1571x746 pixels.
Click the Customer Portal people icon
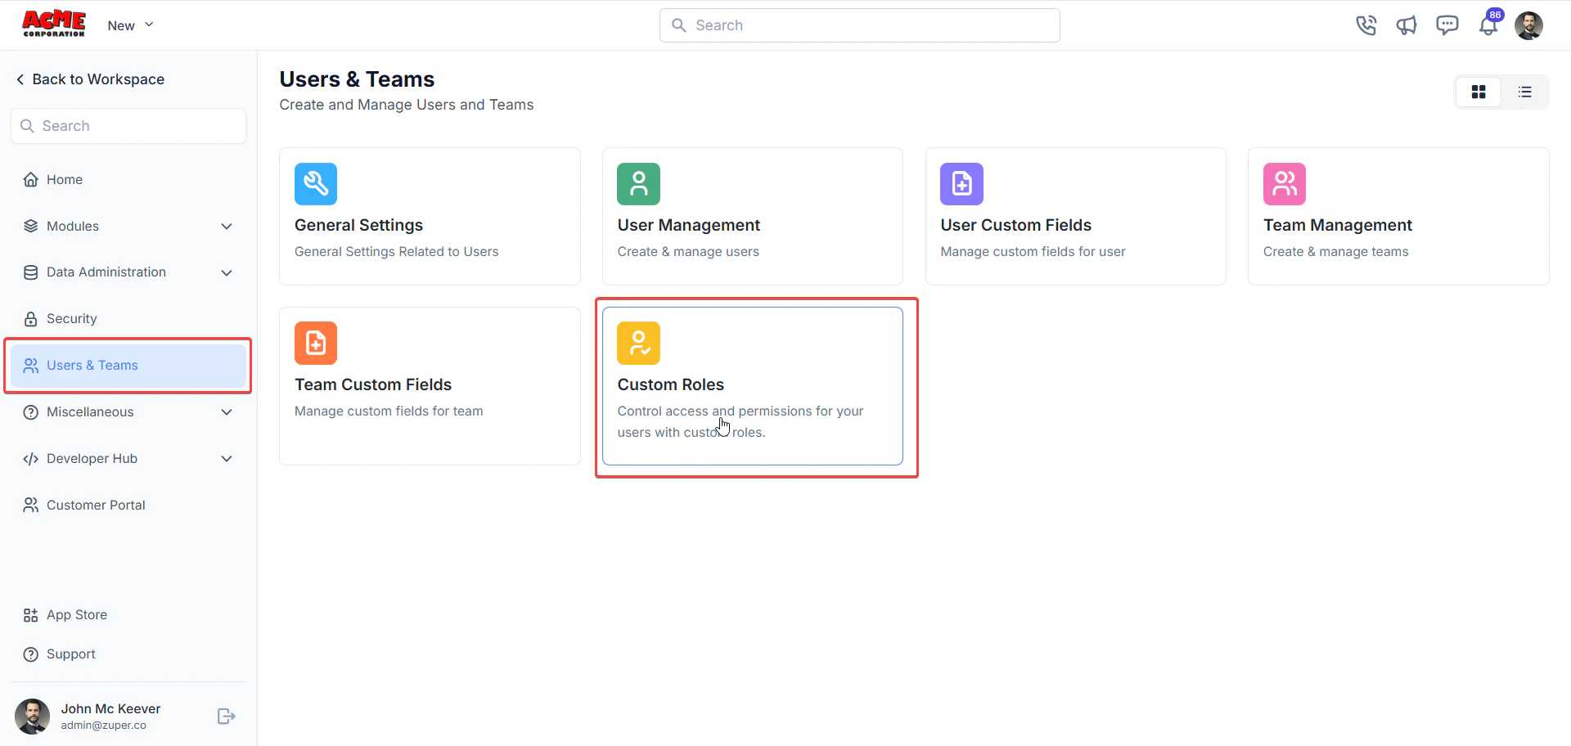[x=31, y=506]
